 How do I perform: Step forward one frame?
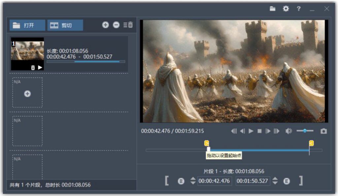(268, 131)
